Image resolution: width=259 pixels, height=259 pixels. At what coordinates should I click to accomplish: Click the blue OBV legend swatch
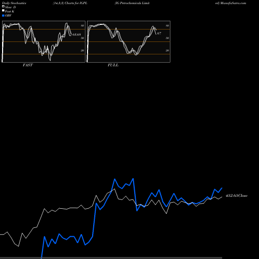click(x=3, y=16)
